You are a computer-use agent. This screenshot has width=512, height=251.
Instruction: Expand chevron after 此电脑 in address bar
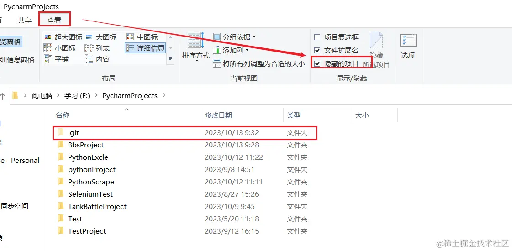point(58,96)
